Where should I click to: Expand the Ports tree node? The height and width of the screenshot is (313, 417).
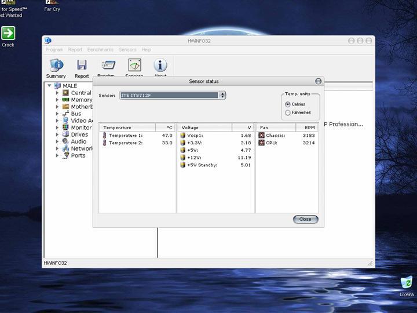57,155
